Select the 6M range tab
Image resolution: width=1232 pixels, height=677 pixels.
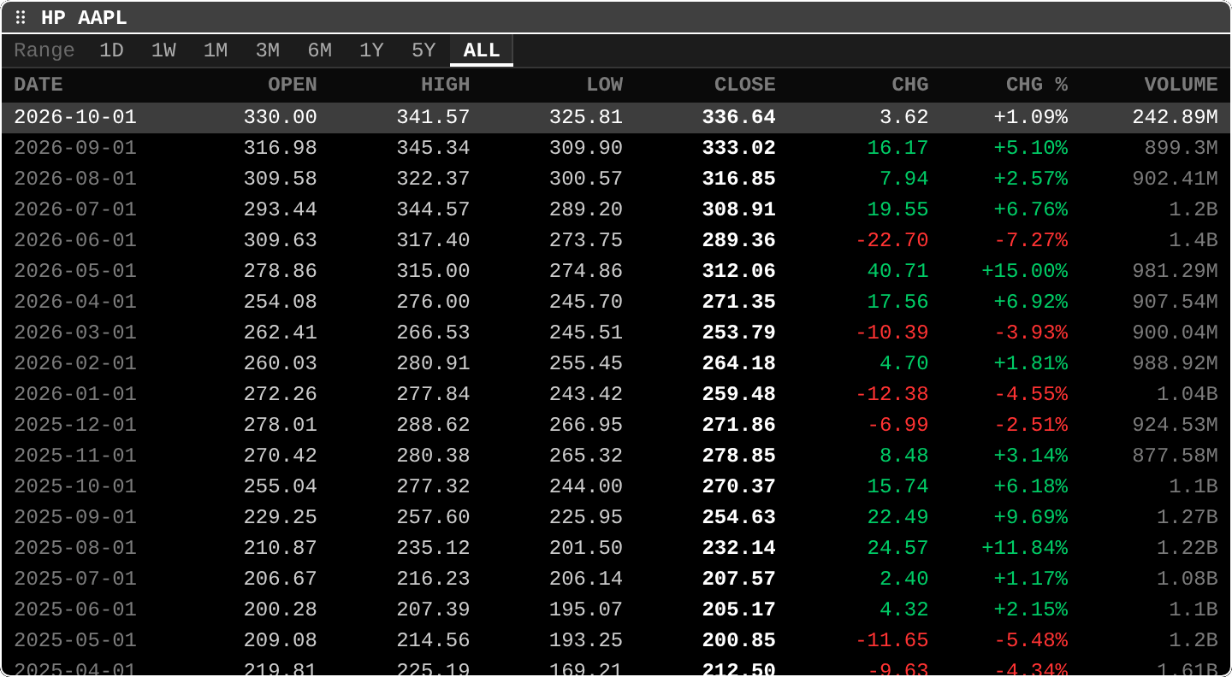pyautogui.click(x=320, y=50)
